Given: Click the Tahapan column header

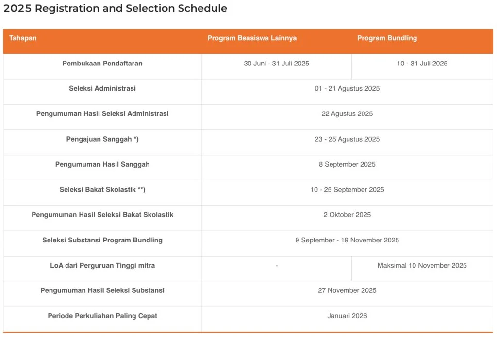Looking at the screenshot, I should pyautogui.click(x=23, y=38).
